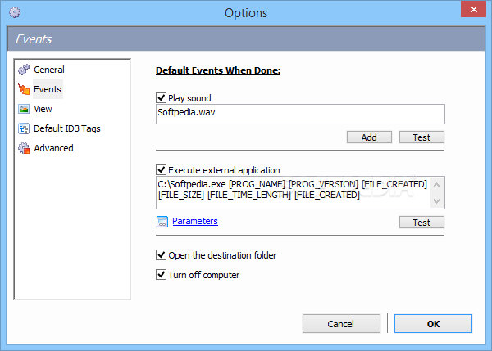492x351 pixels.
Task: Go to Advanced settings page
Action: pos(53,148)
